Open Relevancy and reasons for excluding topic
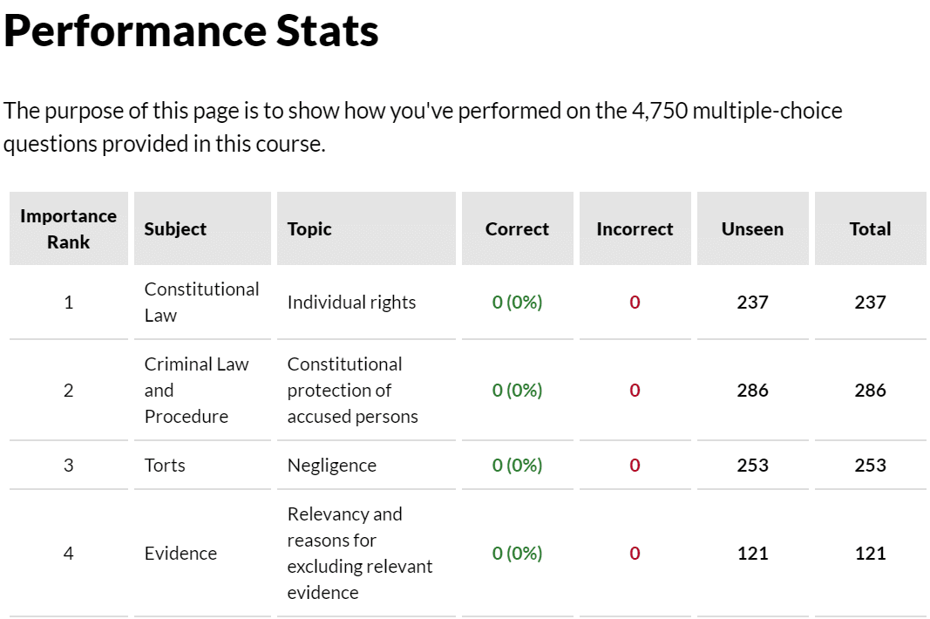This screenshot has width=930, height=619. point(360,553)
